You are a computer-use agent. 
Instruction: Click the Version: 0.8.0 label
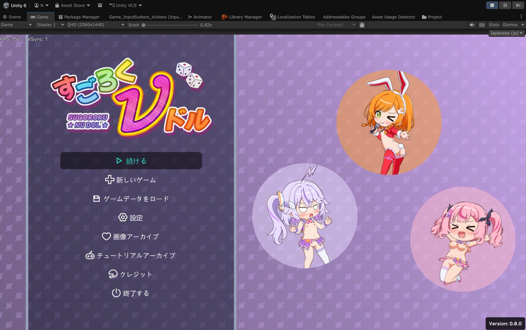(505, 323)
